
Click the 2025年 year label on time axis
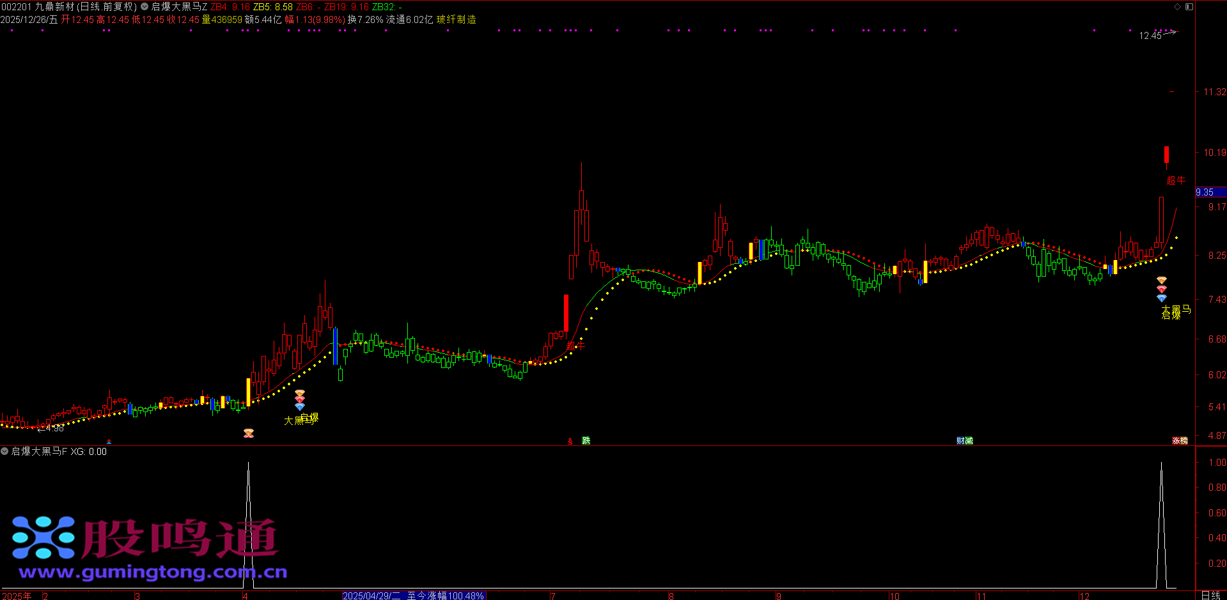click(17, 596)
